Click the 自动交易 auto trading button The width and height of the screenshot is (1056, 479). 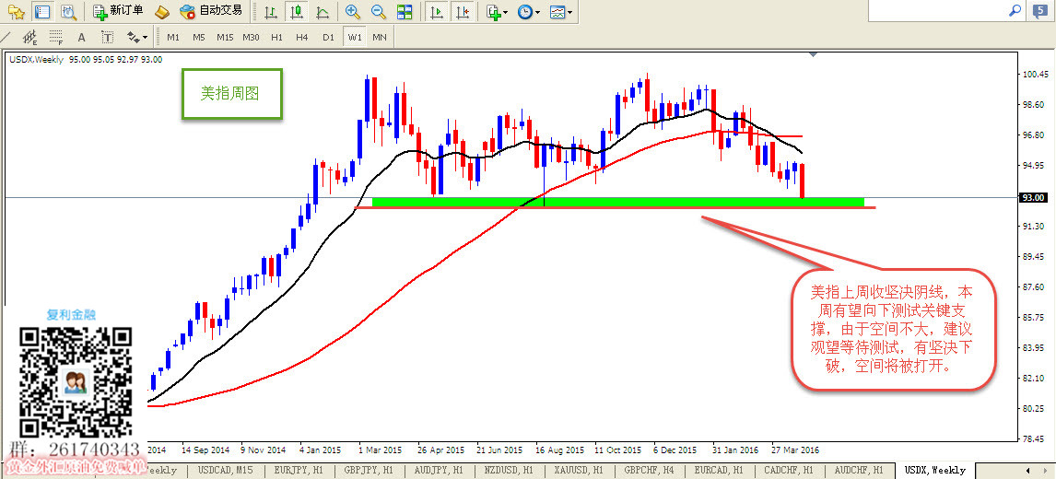point(211,11)
